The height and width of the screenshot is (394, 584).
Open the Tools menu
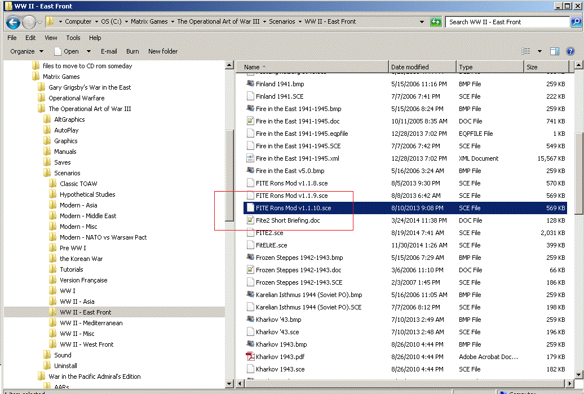[x=73, y=38]
